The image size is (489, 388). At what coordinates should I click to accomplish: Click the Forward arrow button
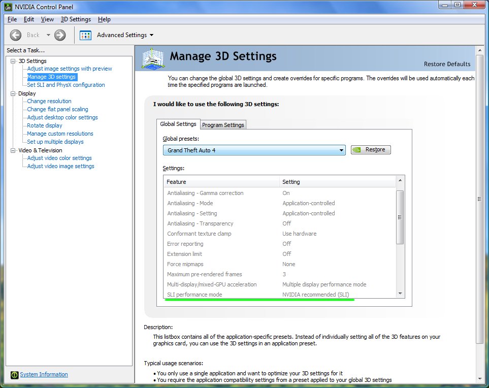click(60, 35)
